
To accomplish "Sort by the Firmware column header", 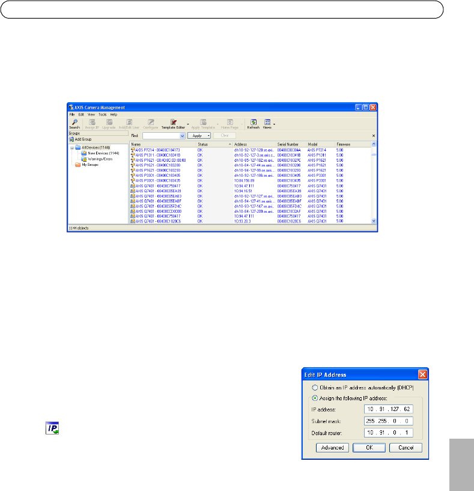I will [353, 144].
